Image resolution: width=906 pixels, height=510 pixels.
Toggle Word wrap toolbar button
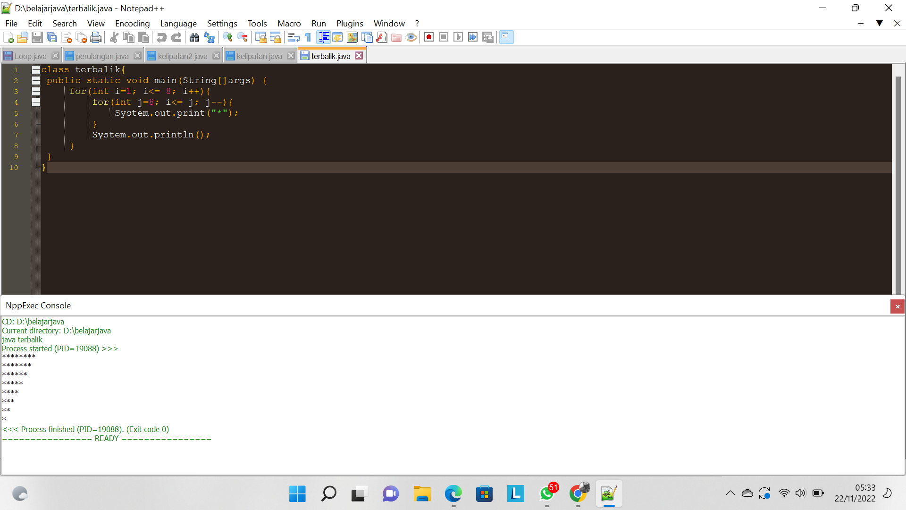coord(294,37)
